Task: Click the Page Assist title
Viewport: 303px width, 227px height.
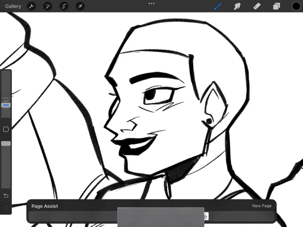Action: tap(45, 206)
